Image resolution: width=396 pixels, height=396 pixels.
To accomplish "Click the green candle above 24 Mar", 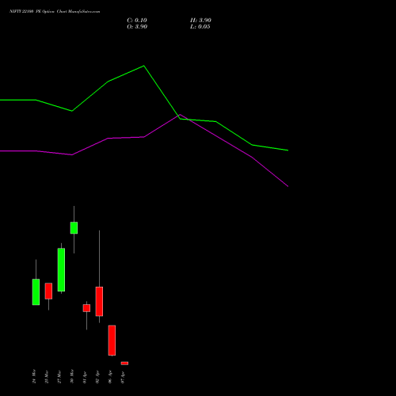I will [x=36, y=292].
